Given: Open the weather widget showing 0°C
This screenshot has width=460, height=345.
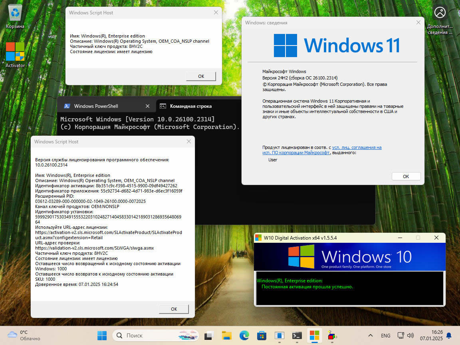Looking at the screenshot, I should tap(24, 335).
